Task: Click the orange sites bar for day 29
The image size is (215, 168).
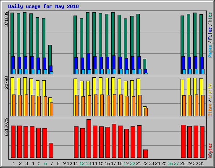Action: coord(190,105)
